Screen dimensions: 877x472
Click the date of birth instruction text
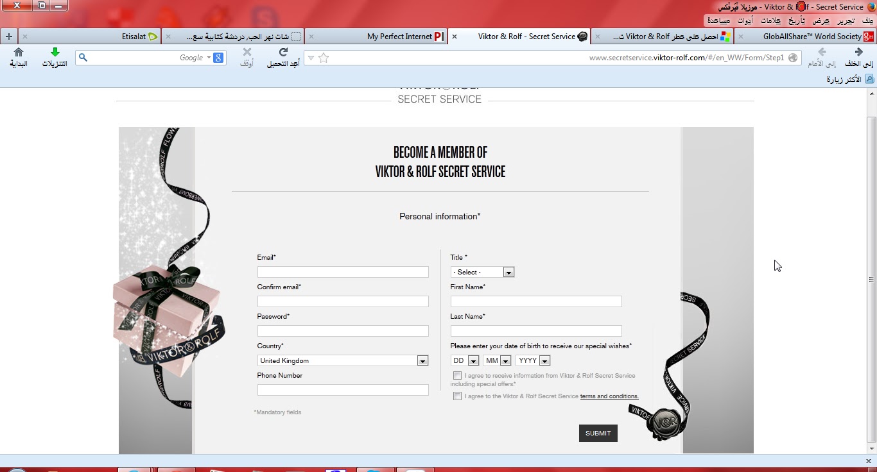coord(541,346)
